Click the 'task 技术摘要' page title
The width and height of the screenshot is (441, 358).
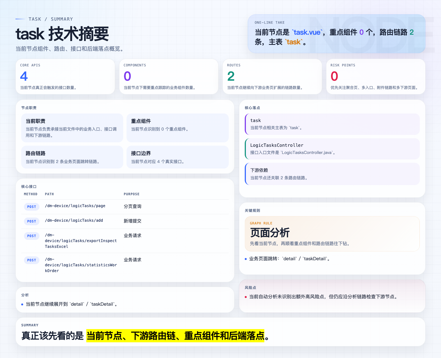pyautogui.click(x=62, y=34)
